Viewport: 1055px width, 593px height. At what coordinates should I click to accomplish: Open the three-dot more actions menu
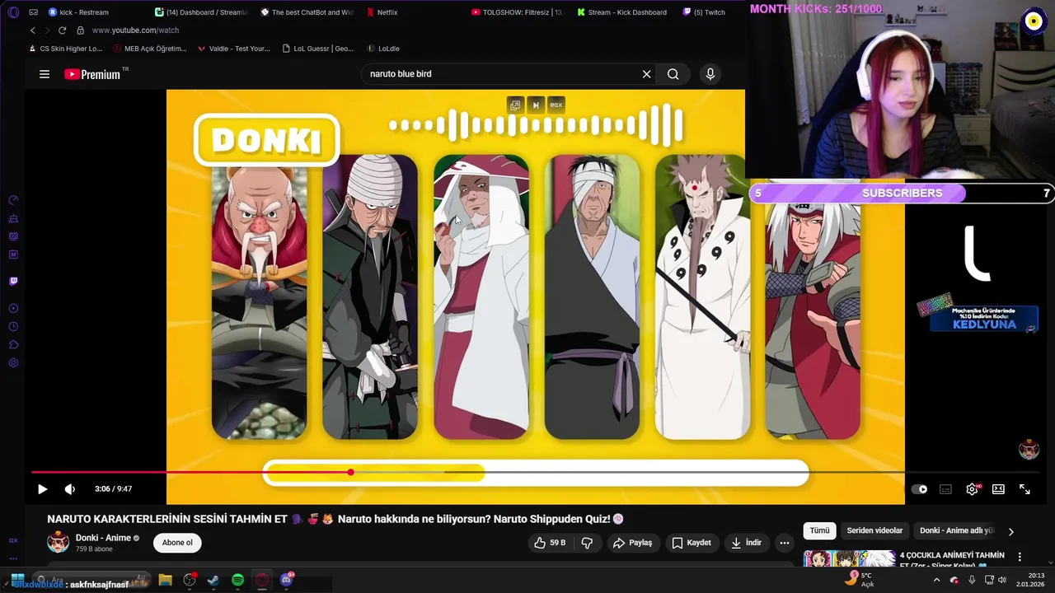[785, 543]
